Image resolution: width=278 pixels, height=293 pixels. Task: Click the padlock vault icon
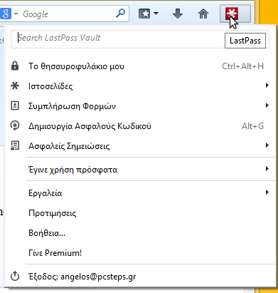(15, 66)
